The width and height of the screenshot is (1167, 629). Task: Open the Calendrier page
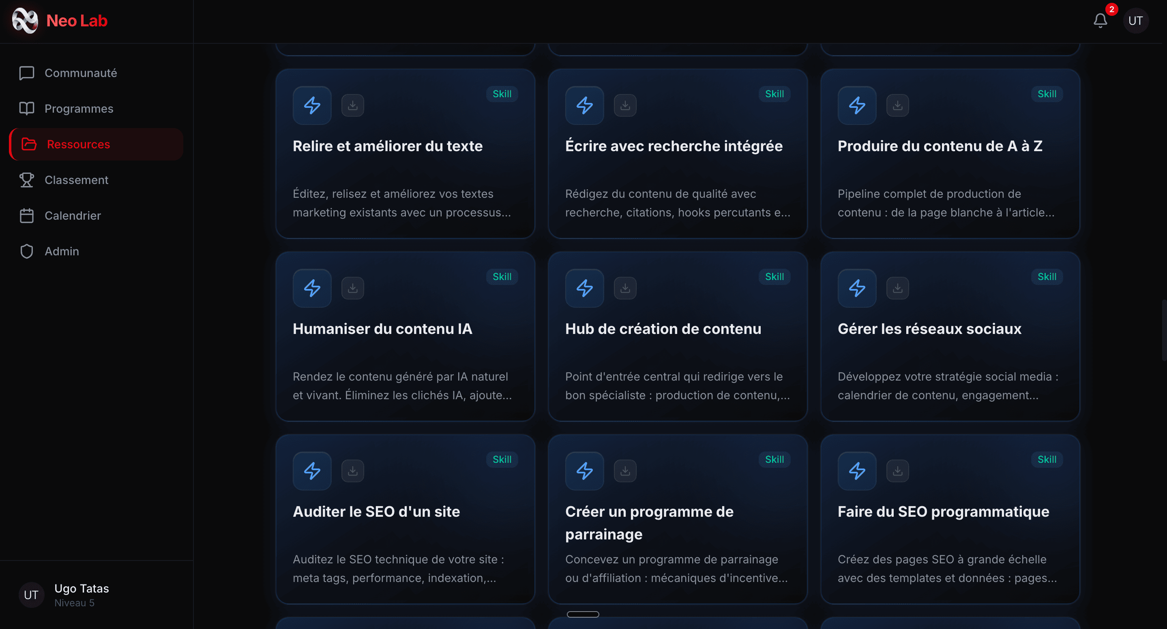coord(73,216)
